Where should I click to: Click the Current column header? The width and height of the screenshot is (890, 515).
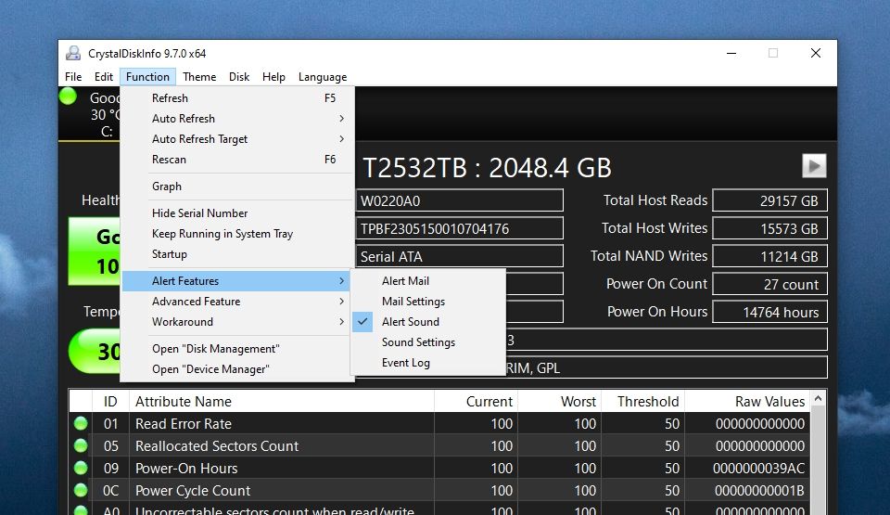pyautogui.click(x=477, y=401)
